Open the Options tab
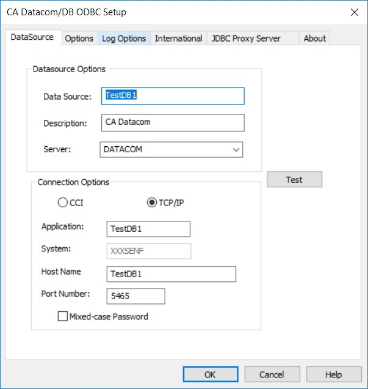The width and height of the screenshot is (368, 389). pos(79,38)
